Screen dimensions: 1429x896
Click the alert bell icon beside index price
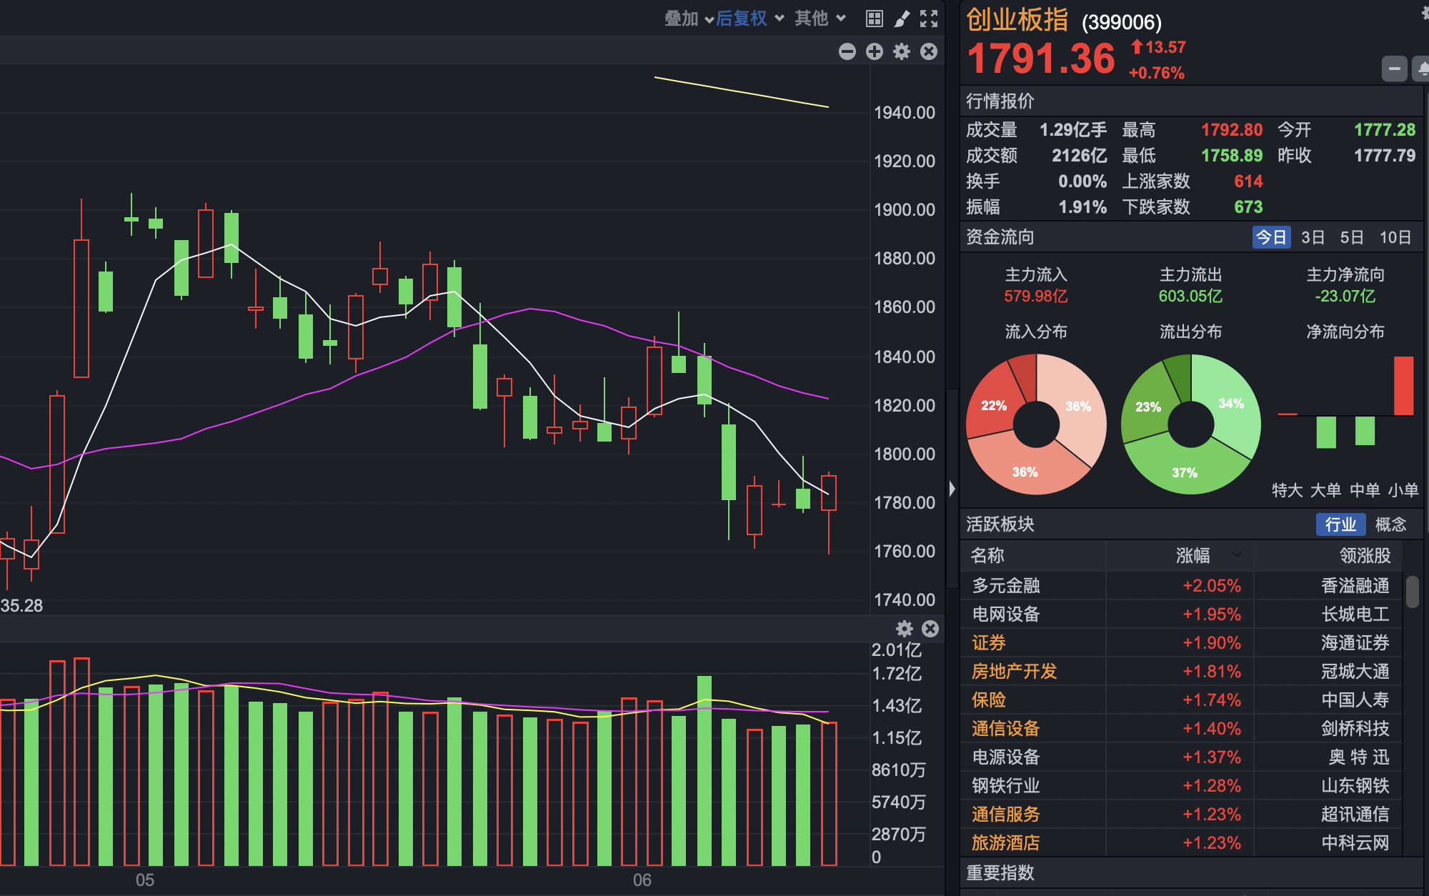click(x=1422, y=69)
